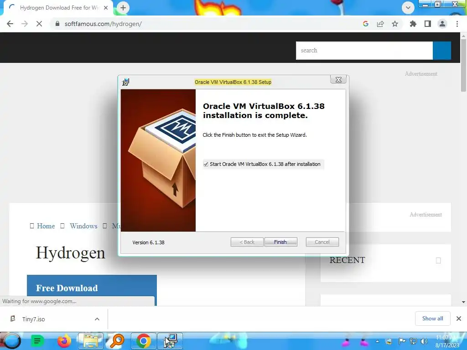This screenshot has height=350, width=467.
Task: Open a new tab with plus button
Action: (x=123, y=8)
